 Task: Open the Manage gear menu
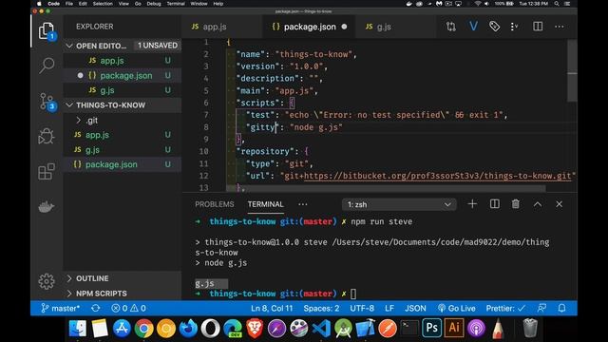pyautogui.click(x=47, y=281)
